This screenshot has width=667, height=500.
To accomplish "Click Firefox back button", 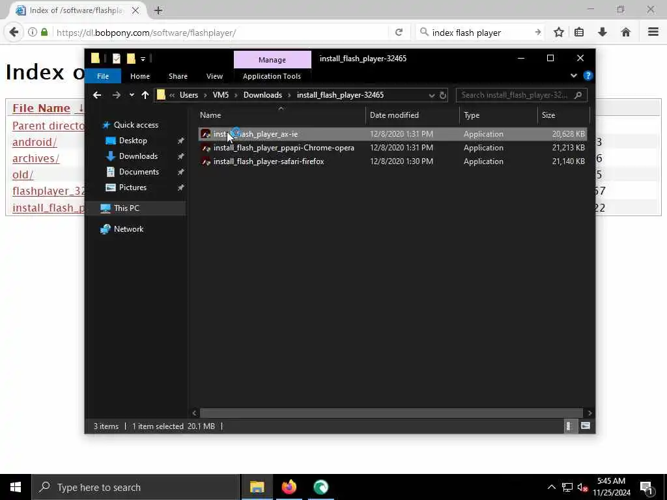I will point(14,33).
